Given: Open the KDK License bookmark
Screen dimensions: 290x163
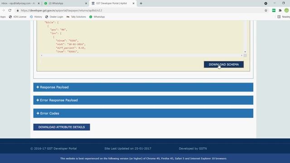Looking at the screenshot, I should pyautogui.click(x=18, y=17).
